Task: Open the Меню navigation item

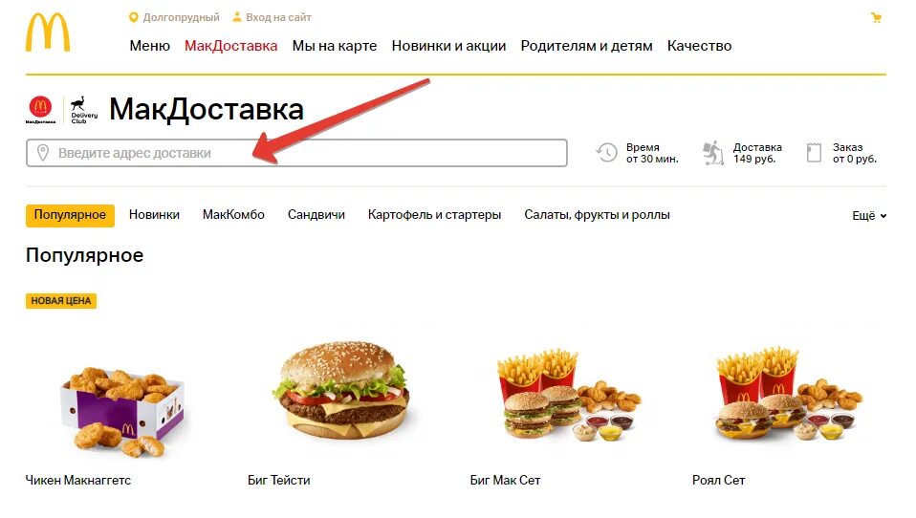Action: coord(149,46)
